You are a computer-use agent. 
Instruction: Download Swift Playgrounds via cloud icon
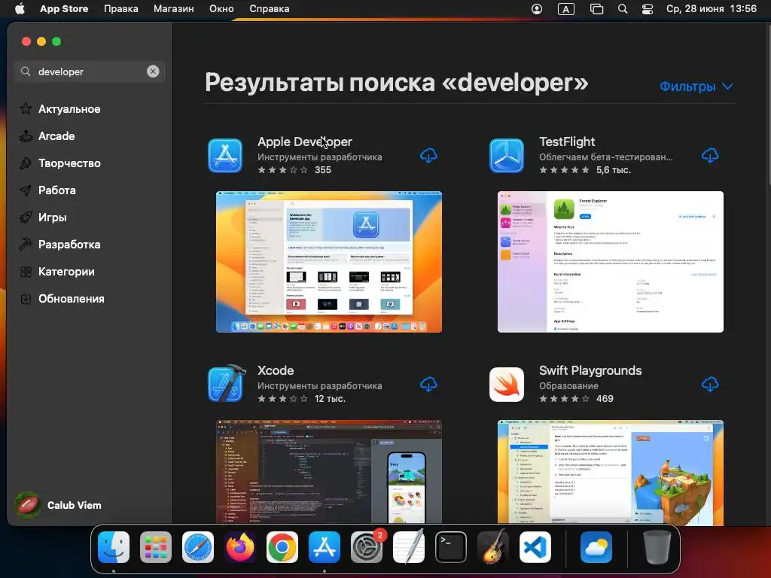click(x=710, y=385)
